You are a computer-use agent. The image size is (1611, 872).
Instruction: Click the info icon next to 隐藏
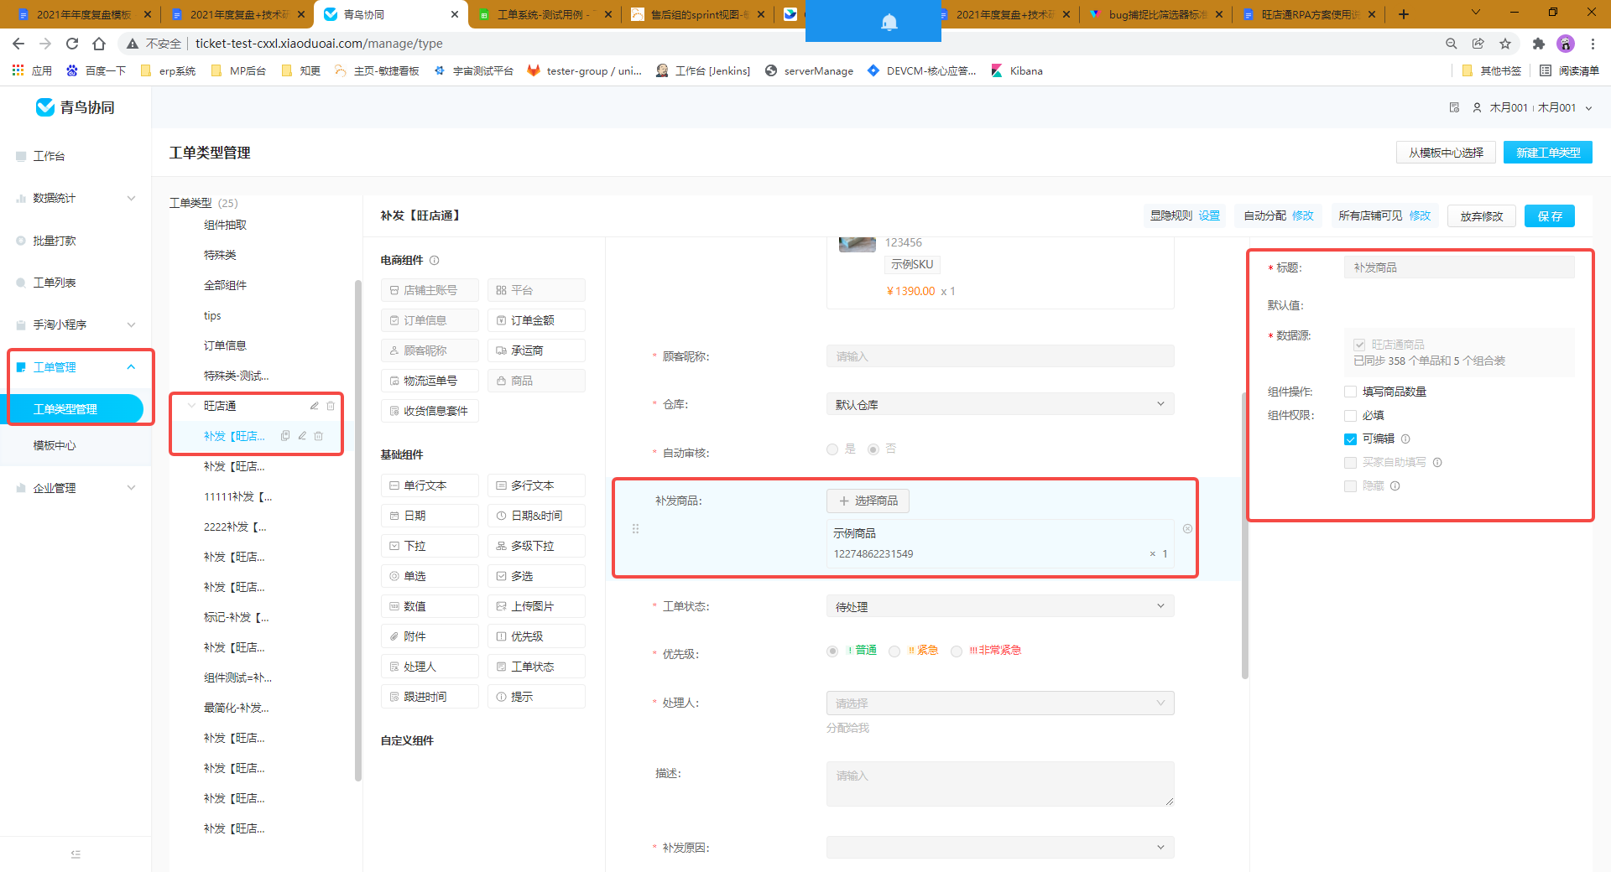[x=1395, y=485]
